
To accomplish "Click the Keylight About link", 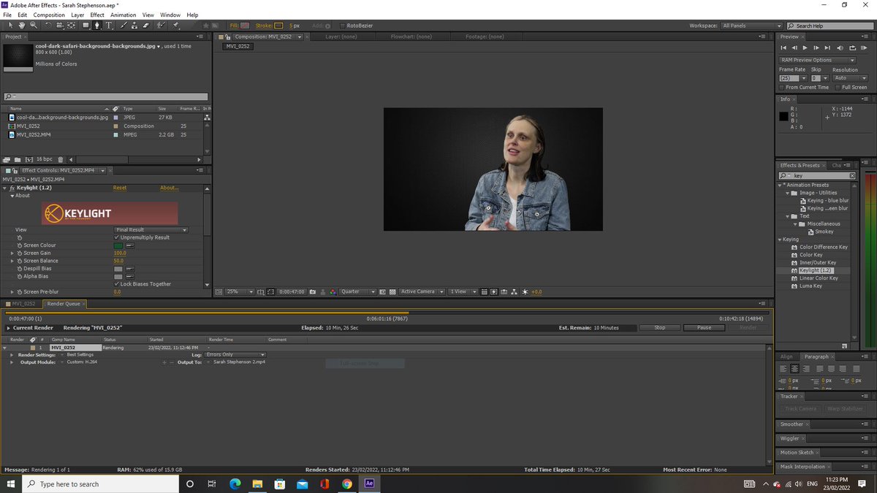I will [170, 188].
